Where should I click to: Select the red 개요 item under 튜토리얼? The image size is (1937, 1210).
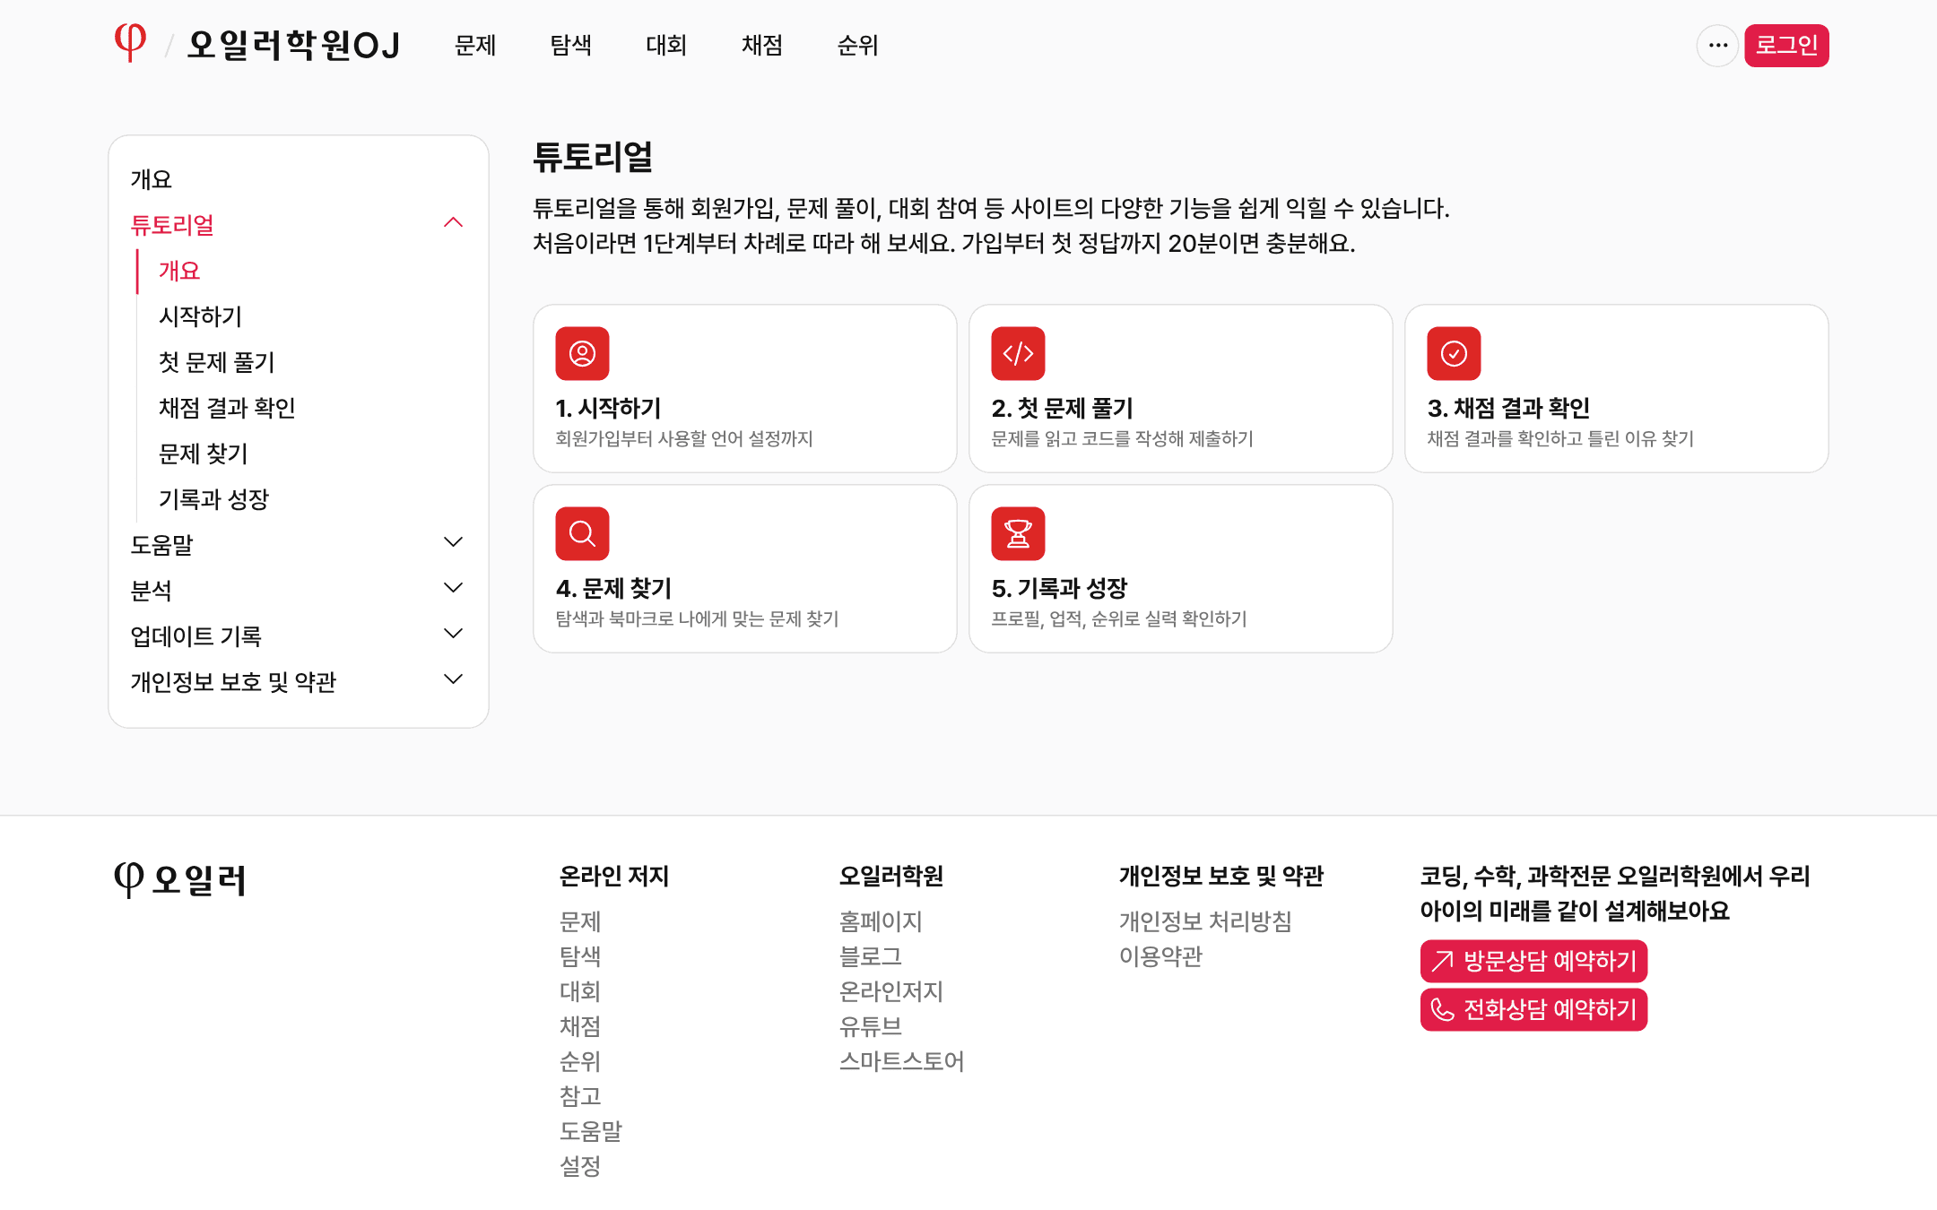[x=179, y=271]
